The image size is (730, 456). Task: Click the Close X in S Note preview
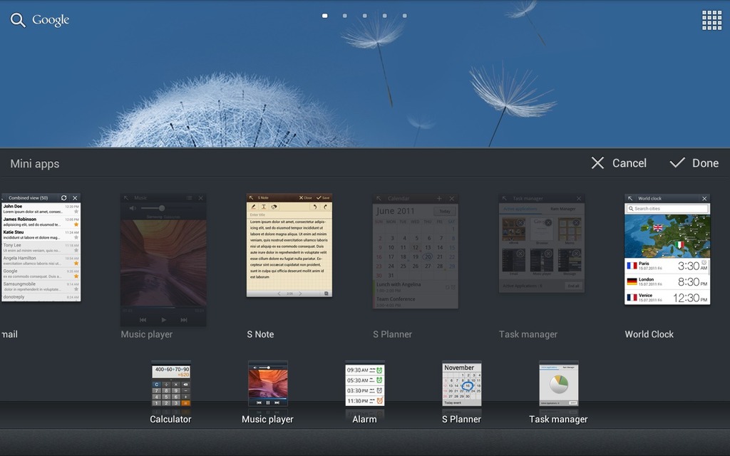coord(305,198)
